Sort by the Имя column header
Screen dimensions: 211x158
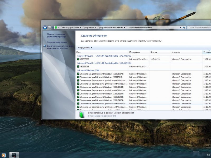pos(102,52)
